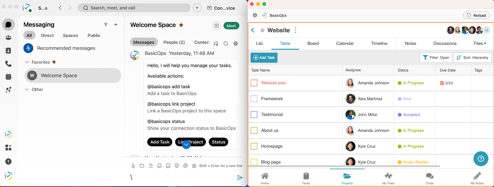Check the Website plan task checkbox
Image resolution: width=494 pixels, height=187 pixels.
(x=254, y=83)
